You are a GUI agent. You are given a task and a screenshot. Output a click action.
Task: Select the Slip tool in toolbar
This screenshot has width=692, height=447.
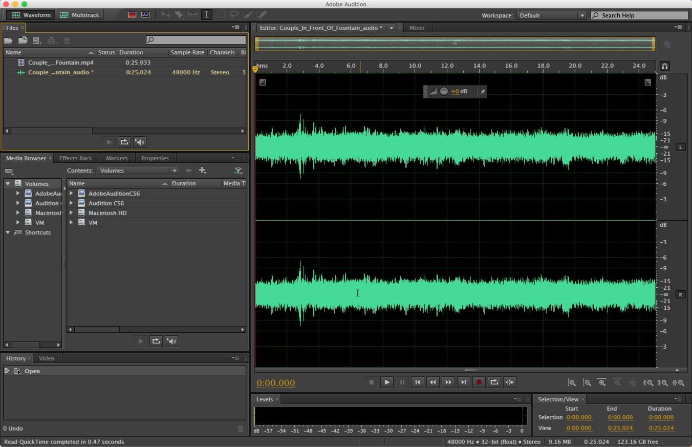pos(193,15)
